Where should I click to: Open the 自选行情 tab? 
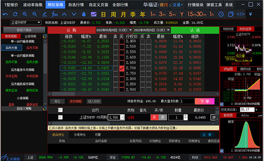point(76,5)
